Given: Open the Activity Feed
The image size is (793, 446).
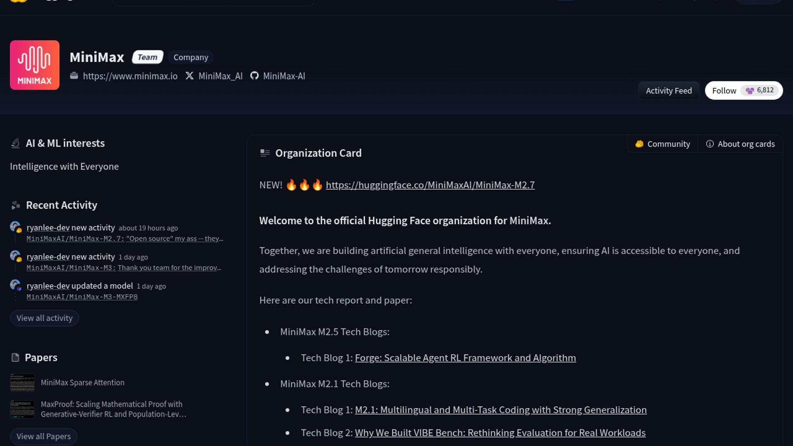Looking at the screenshot, I should tap(669, 90).
